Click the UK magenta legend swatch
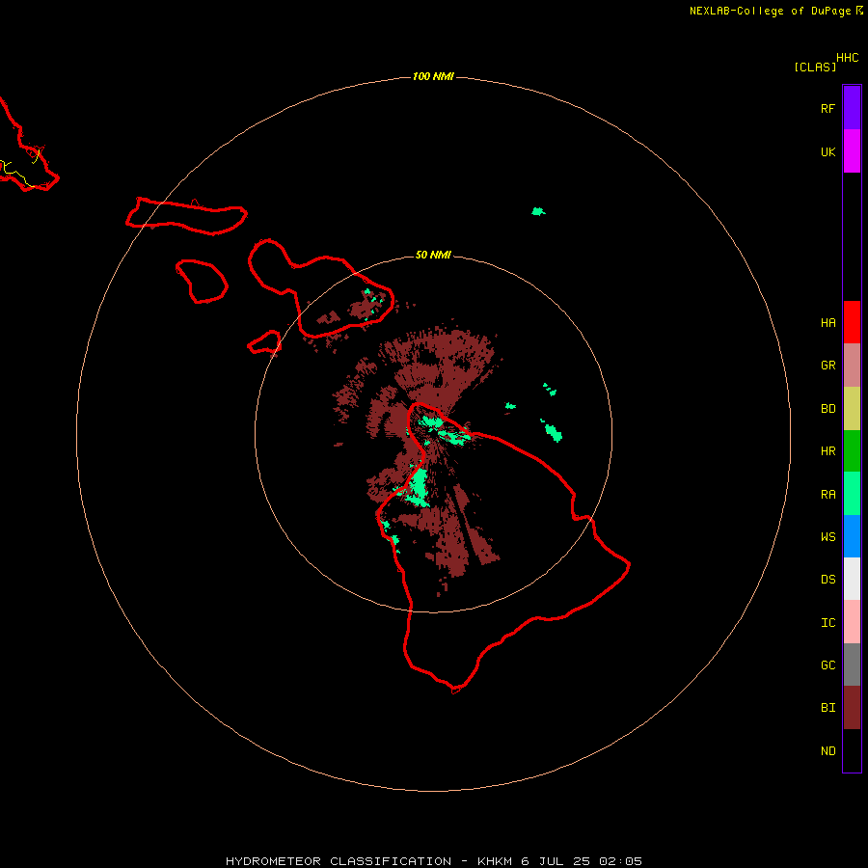 pos(852,151)
